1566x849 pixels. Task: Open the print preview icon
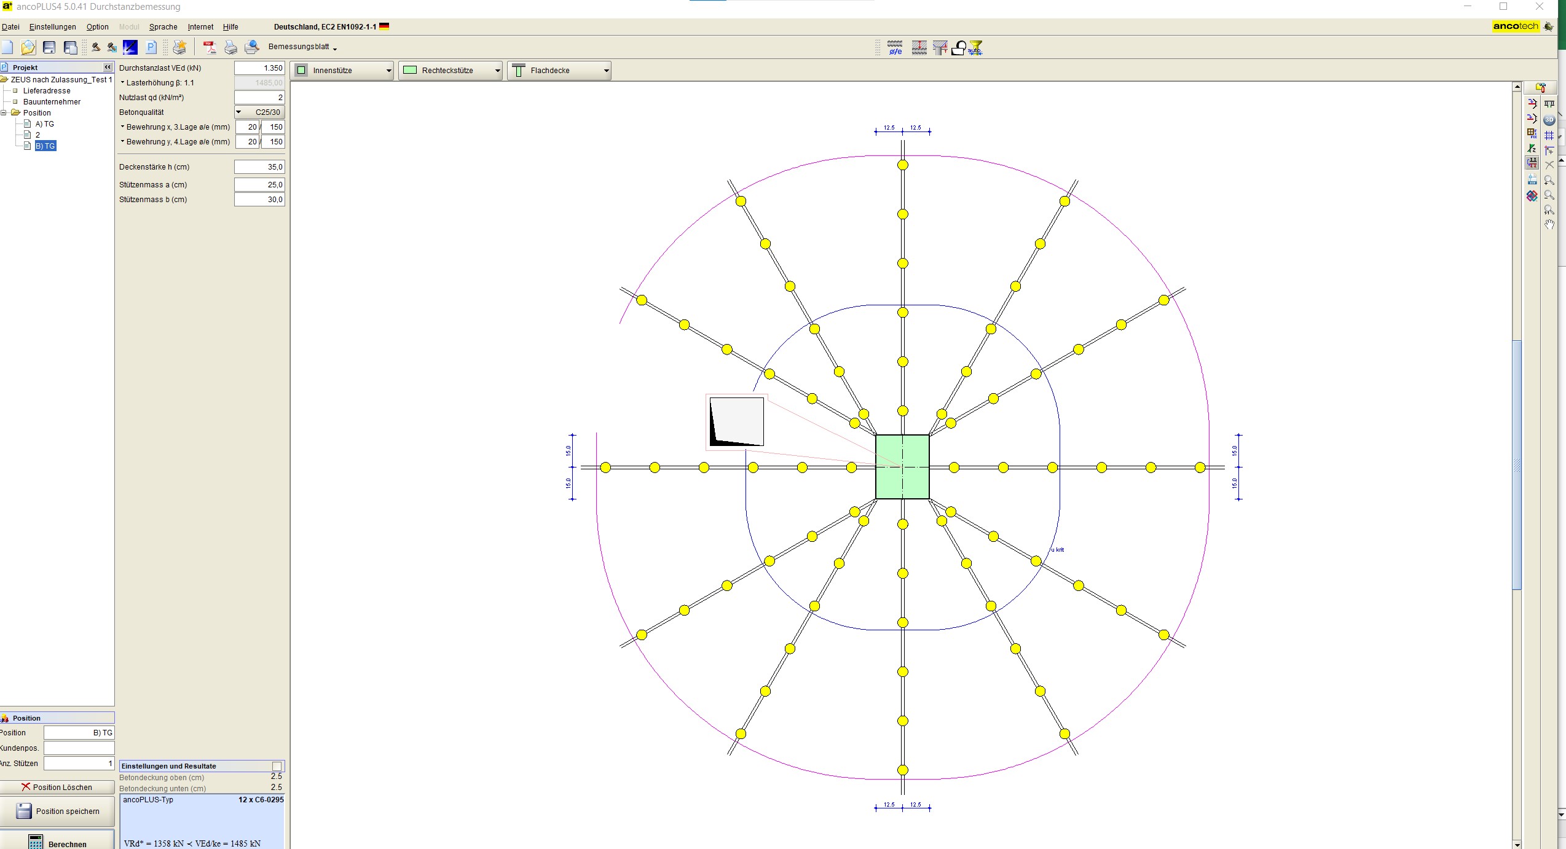[x=252, y=47]
